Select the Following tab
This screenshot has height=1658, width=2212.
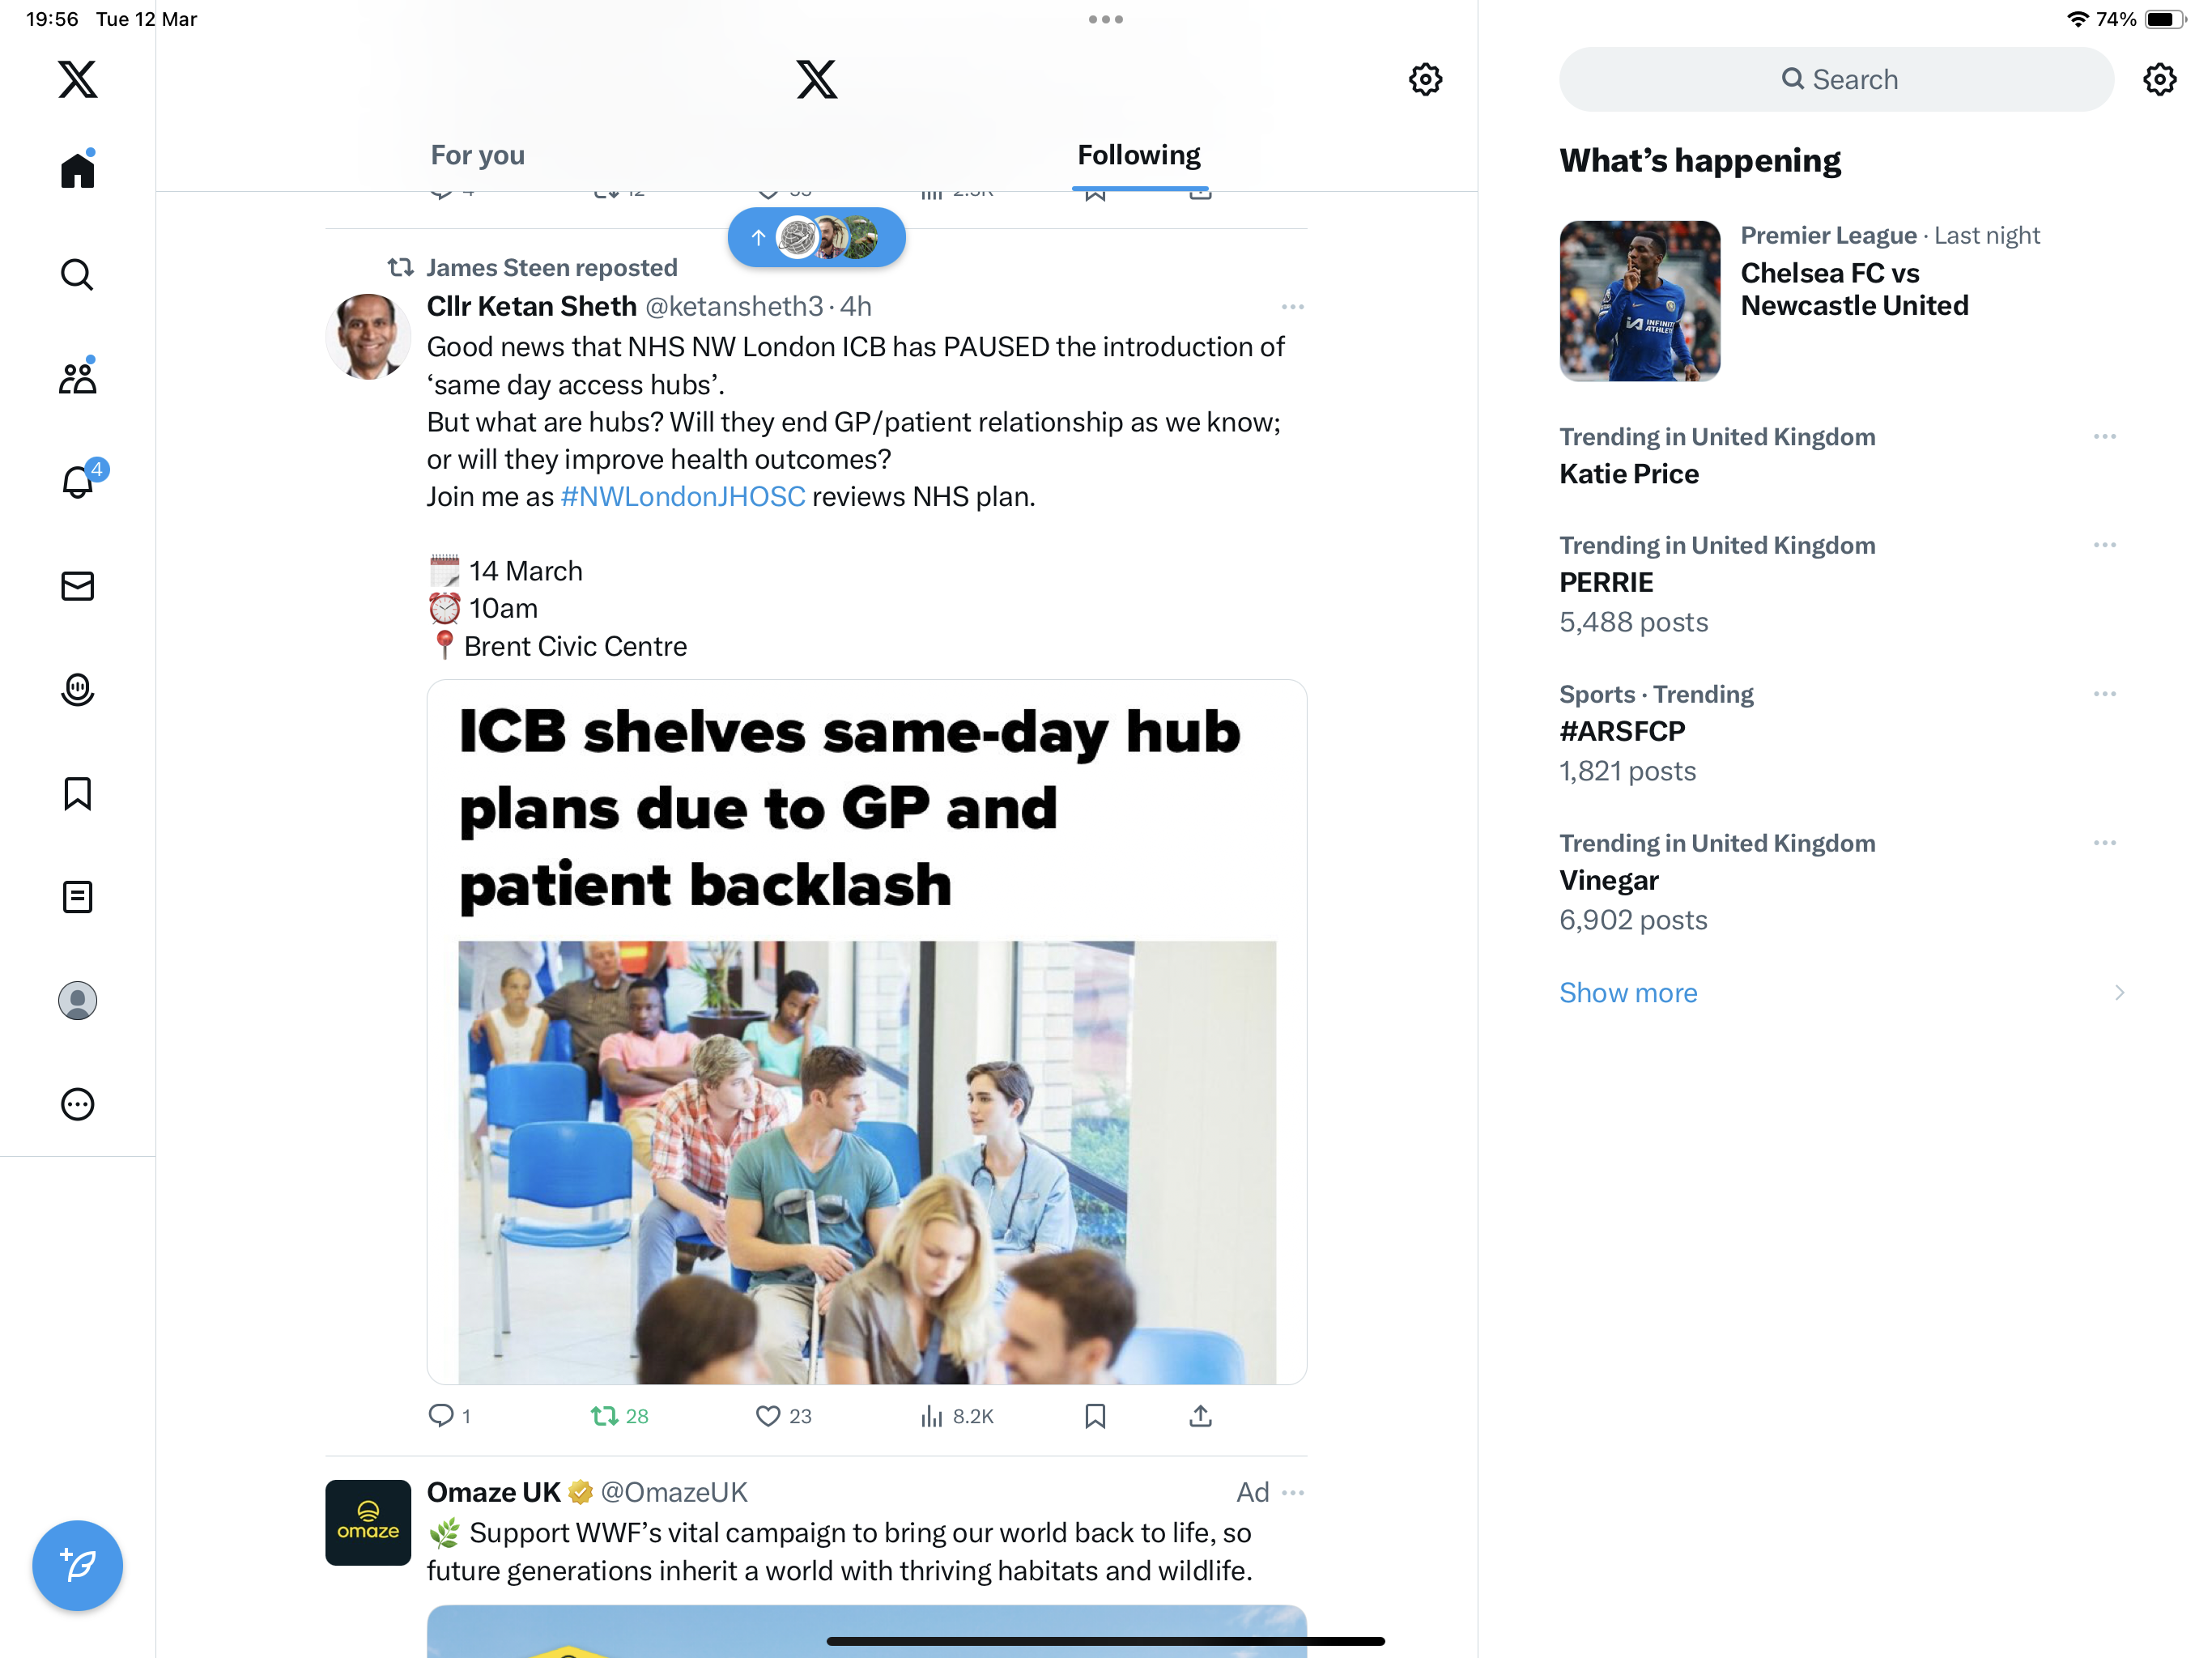click(1139, 155)
